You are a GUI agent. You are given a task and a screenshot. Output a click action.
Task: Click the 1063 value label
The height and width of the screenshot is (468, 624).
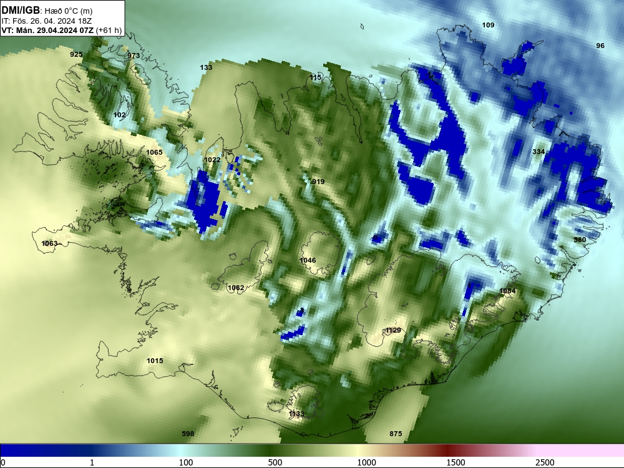tap(49, 243)
